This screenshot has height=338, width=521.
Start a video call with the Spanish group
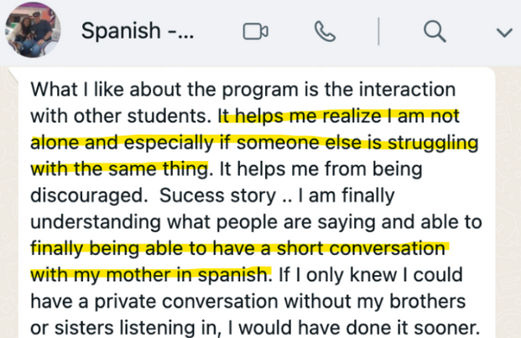point(256,32)
